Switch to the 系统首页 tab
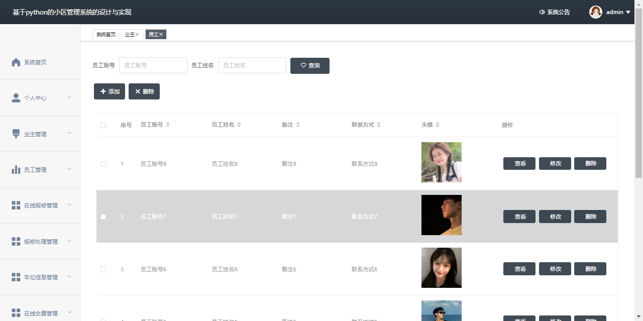The height and width of the screenshot is (321, 643). point(105,35)
